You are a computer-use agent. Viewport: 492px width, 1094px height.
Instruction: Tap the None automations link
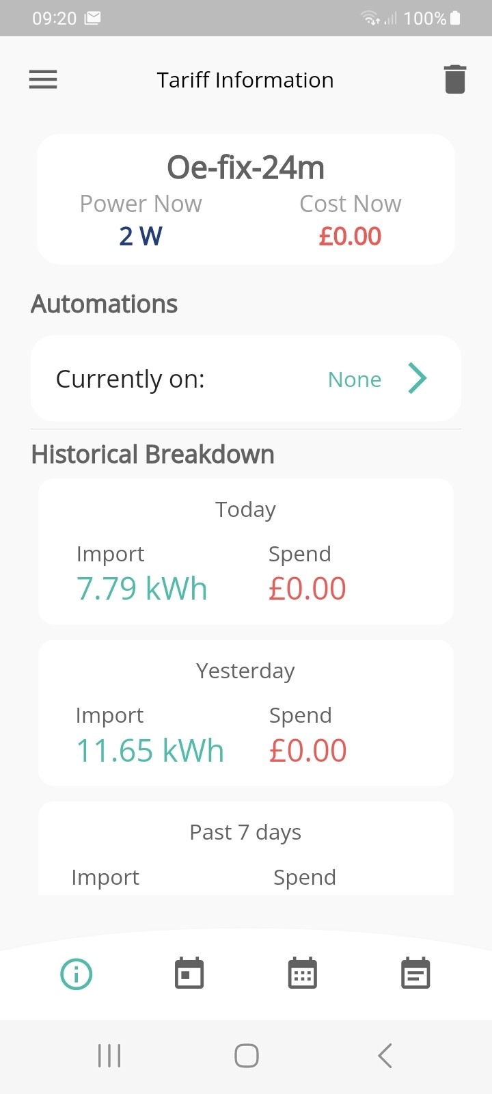pyautogui.click(x=355, y=379)
